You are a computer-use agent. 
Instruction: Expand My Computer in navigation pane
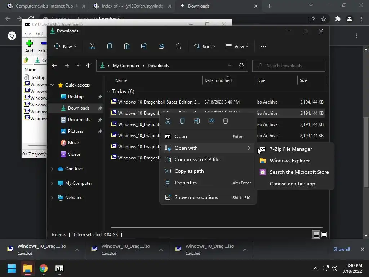[x=52, y=183]
